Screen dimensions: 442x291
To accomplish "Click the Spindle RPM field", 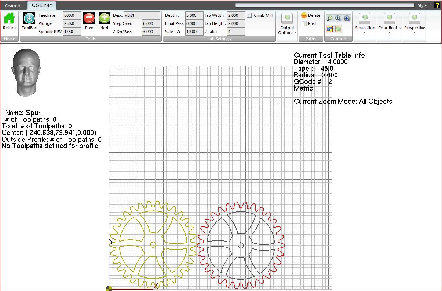I will coord(72,32).
